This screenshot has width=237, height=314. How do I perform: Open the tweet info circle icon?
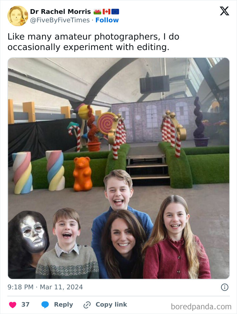click(224, 287)
